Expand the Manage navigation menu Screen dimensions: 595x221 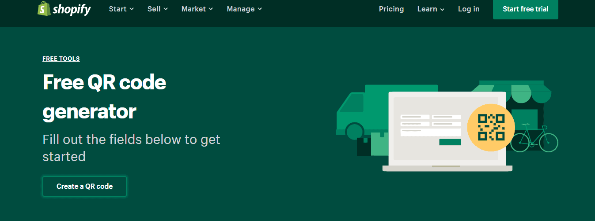[244, 9]
